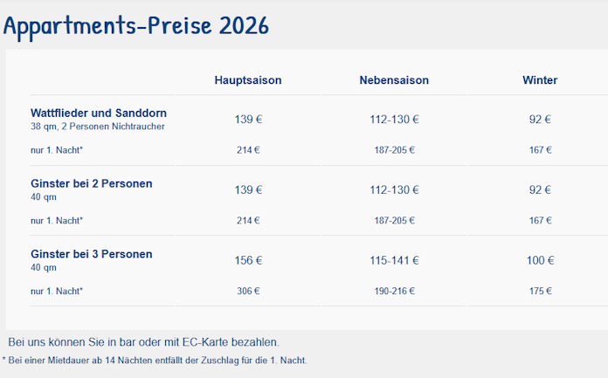This screenshot has height=378, width=608.
Task: Click Ginster bei 3 Personen title
Action: [92, 254]
